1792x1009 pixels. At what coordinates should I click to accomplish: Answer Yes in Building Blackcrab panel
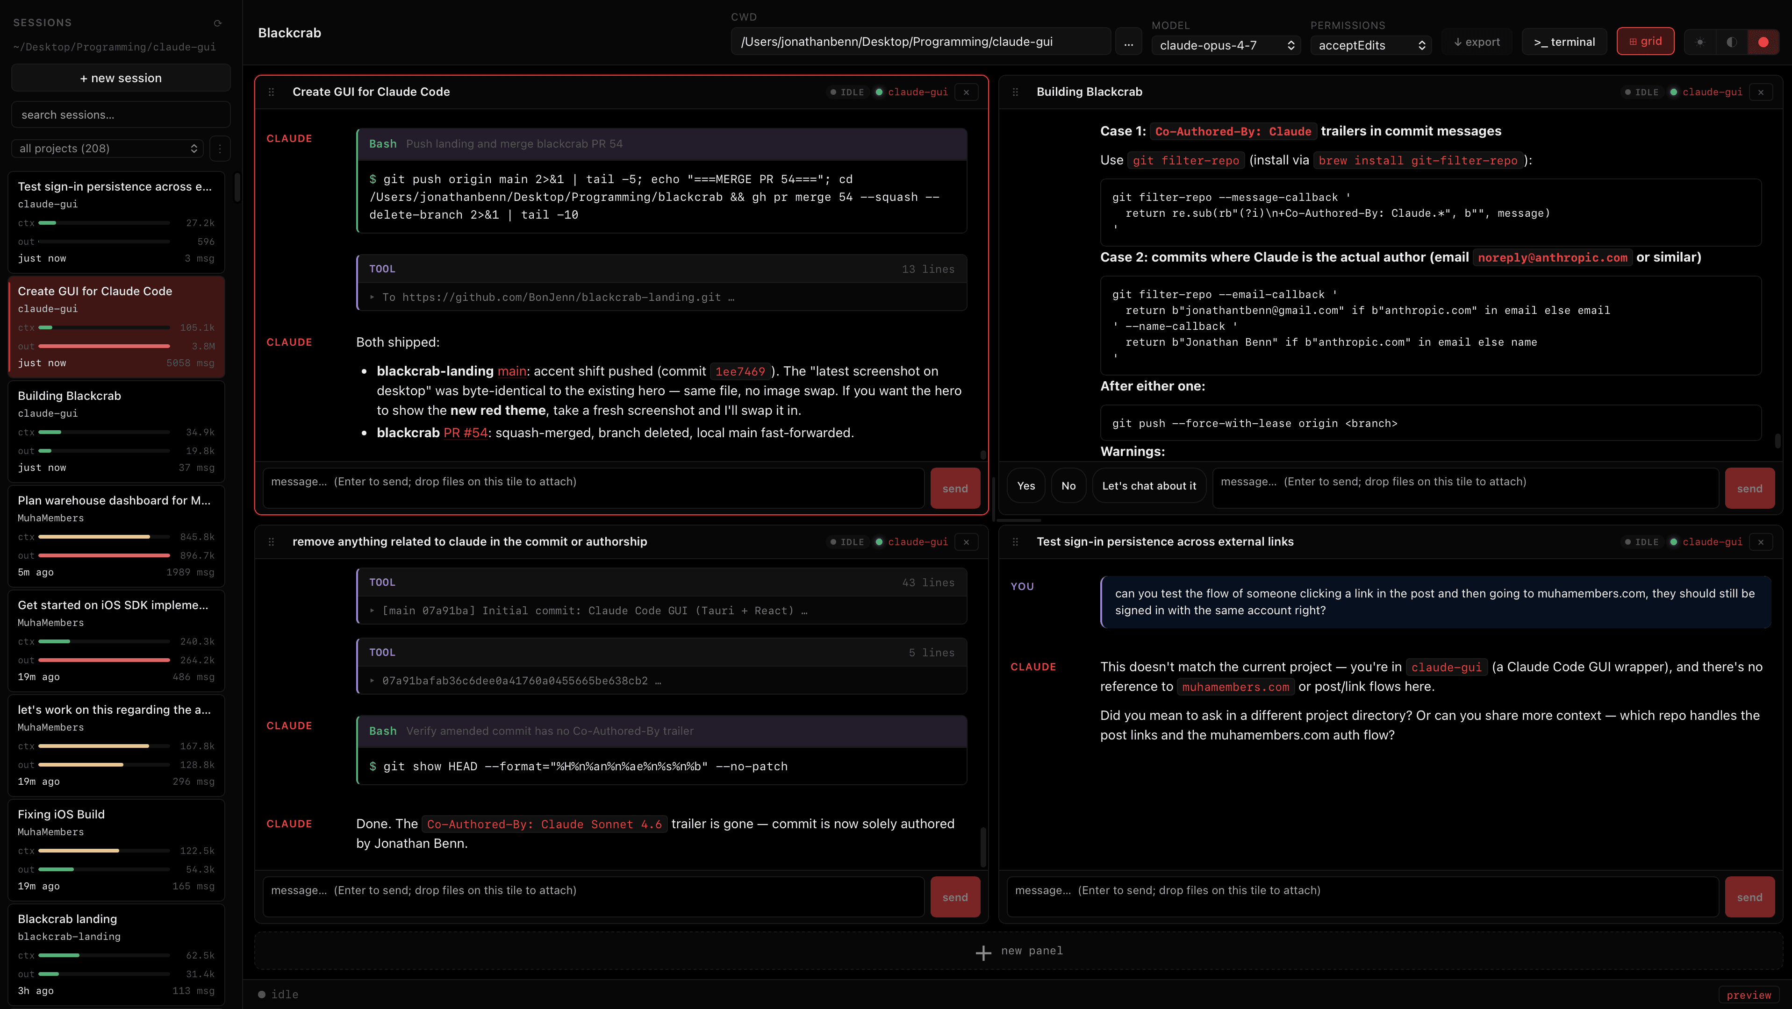click(x=1025, y=486)
